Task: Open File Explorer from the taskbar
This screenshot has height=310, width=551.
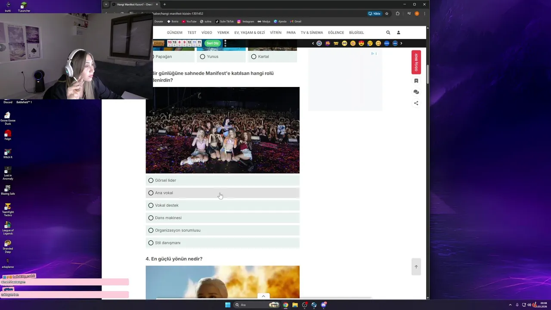Action: pyautogui.click(x=295, y=305)
